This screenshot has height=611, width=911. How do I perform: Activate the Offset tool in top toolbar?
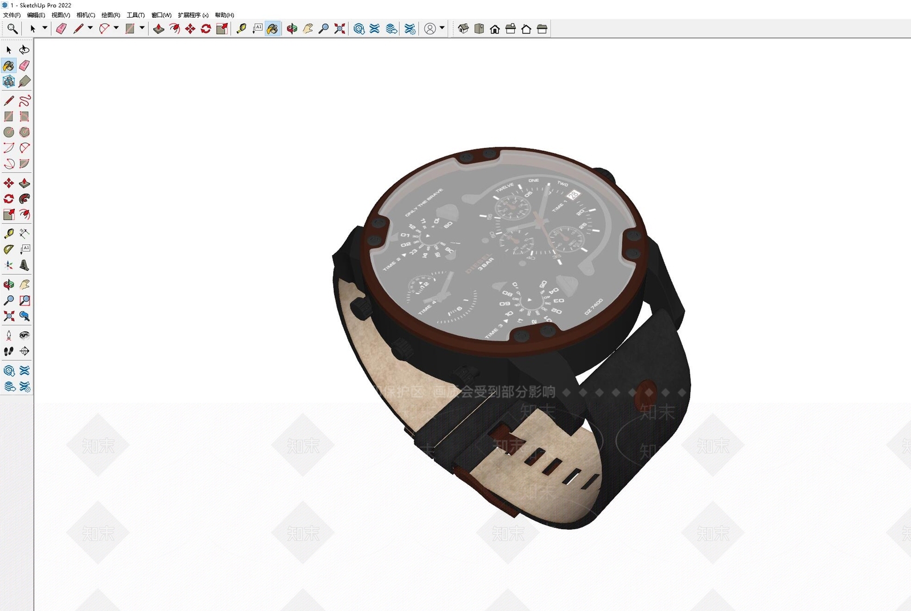[x=175, y=29]
